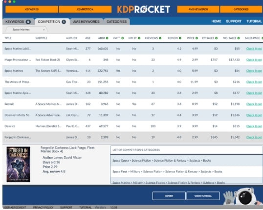Open Check it out link for Recruit

pos(254,104)
